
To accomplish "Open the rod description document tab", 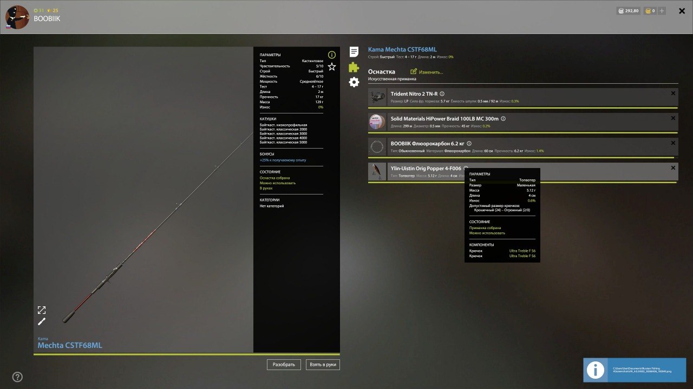I will [x=354, y=52].
